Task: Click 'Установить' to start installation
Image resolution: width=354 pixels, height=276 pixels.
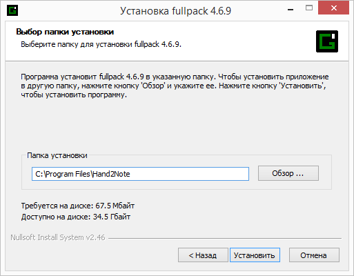Action: [x=255, y=255]
